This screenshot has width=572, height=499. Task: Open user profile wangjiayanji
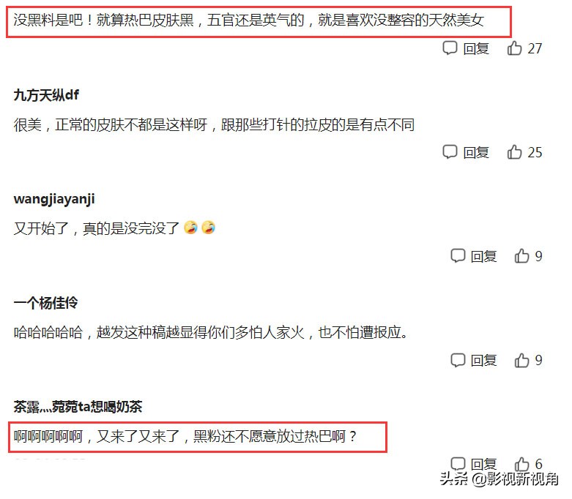coord(54,200)
